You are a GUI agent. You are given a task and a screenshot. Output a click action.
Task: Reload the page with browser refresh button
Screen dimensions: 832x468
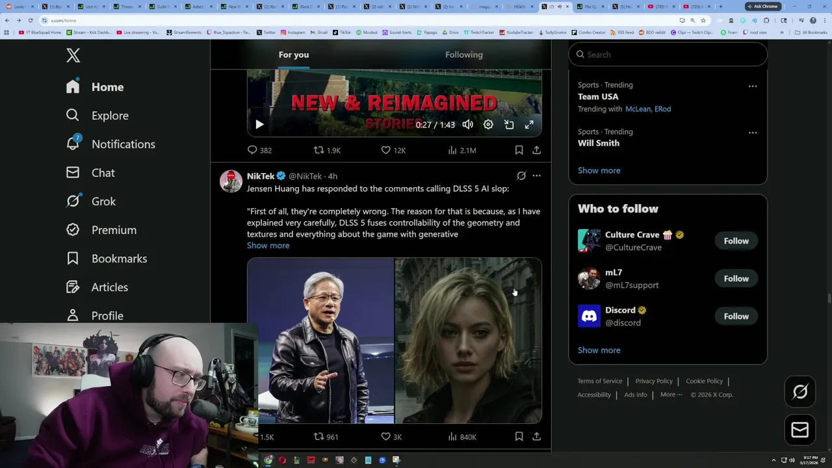pyautogui.click(x=30, y=20)
